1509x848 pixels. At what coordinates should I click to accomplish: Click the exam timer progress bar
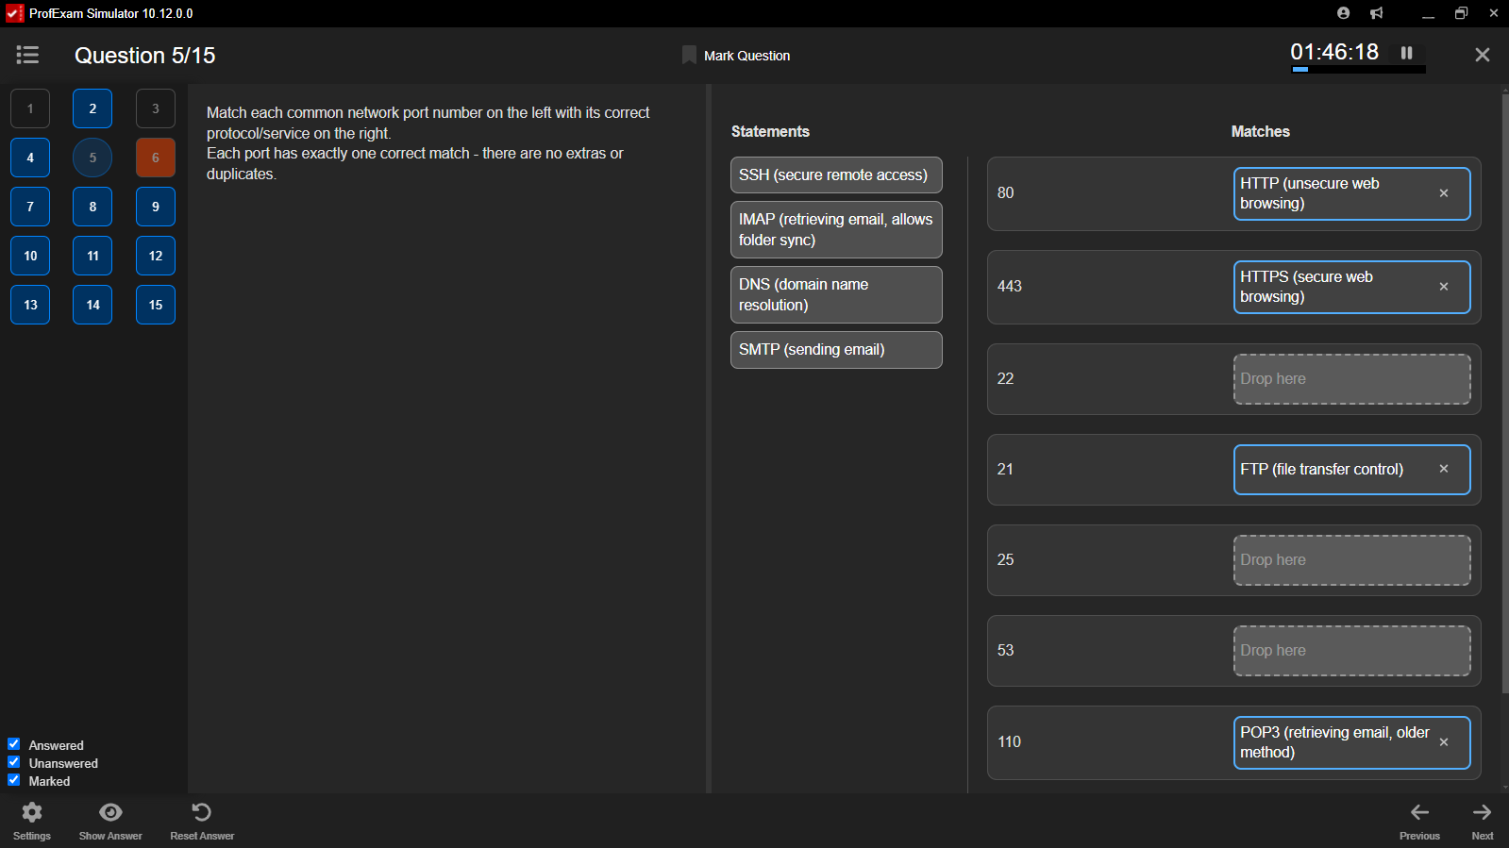point(1358,70)
